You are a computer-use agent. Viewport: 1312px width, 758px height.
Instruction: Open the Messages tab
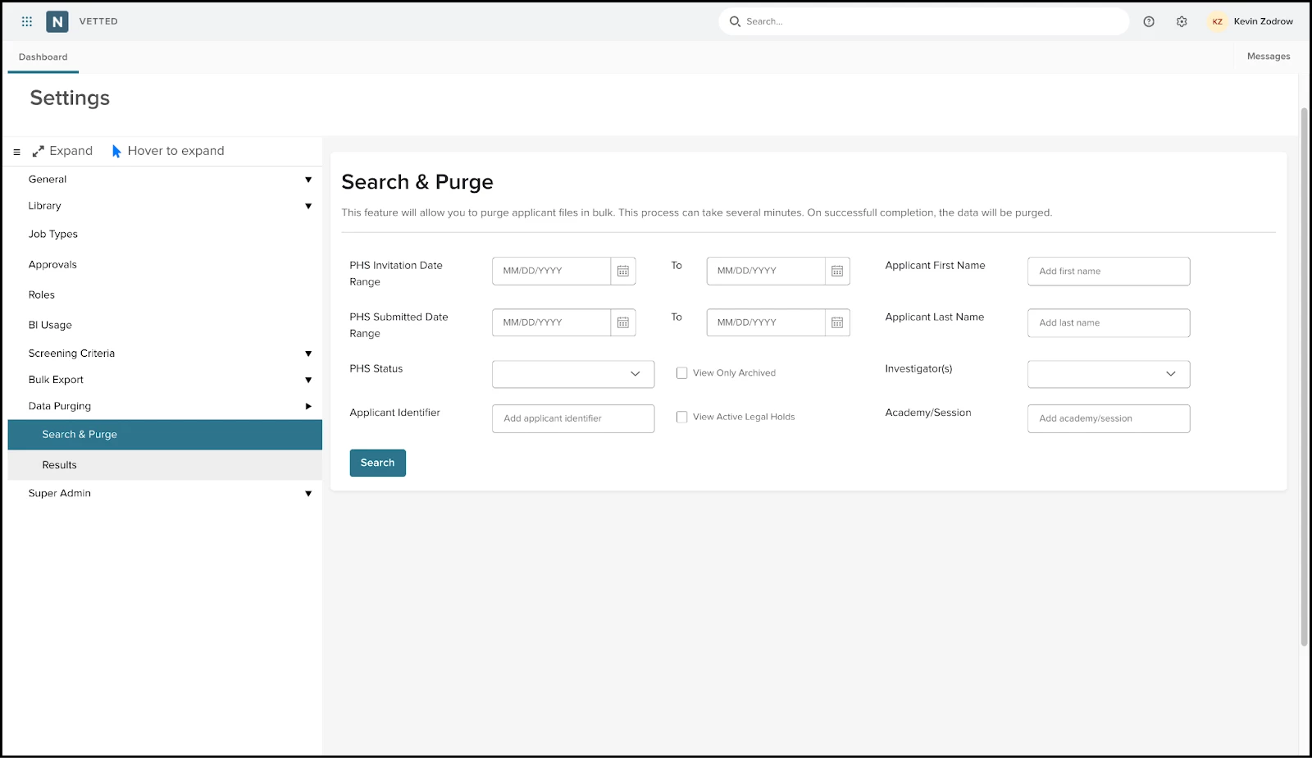pos(1269,56)
